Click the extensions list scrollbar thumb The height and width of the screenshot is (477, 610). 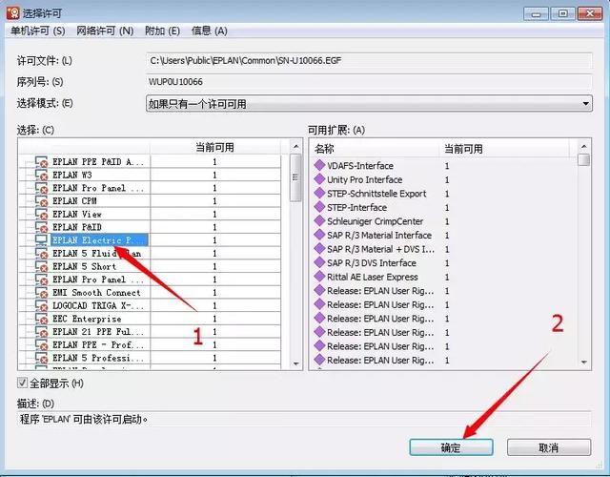(584, 159)
